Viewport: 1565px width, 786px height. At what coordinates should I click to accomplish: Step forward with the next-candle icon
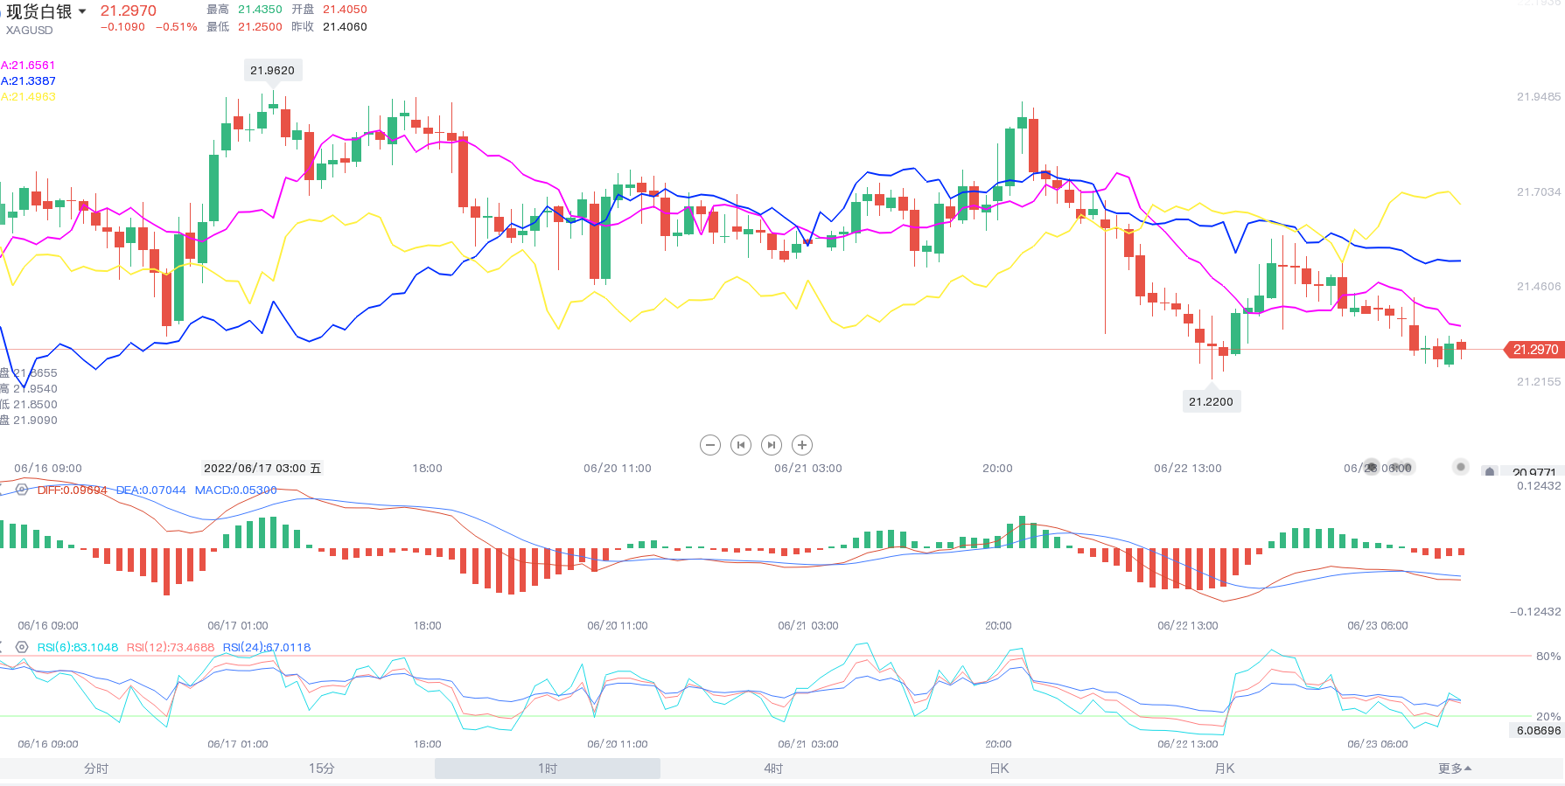(772, 445)
